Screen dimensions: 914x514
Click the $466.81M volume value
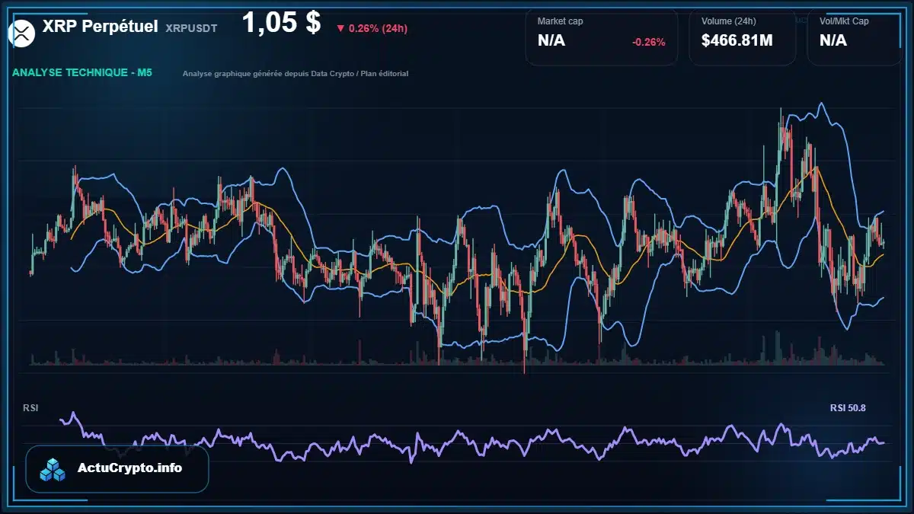[x=737, y=40]
